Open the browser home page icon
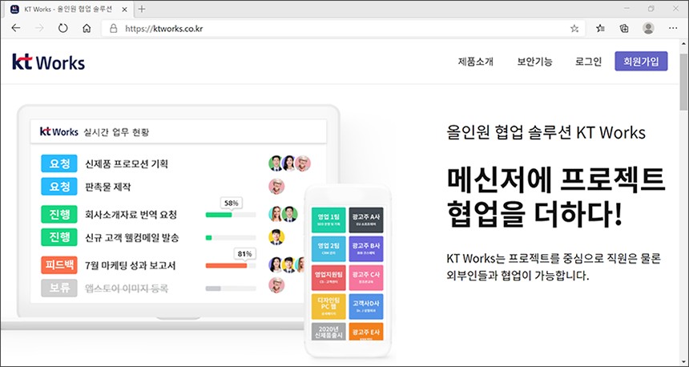 87,28
